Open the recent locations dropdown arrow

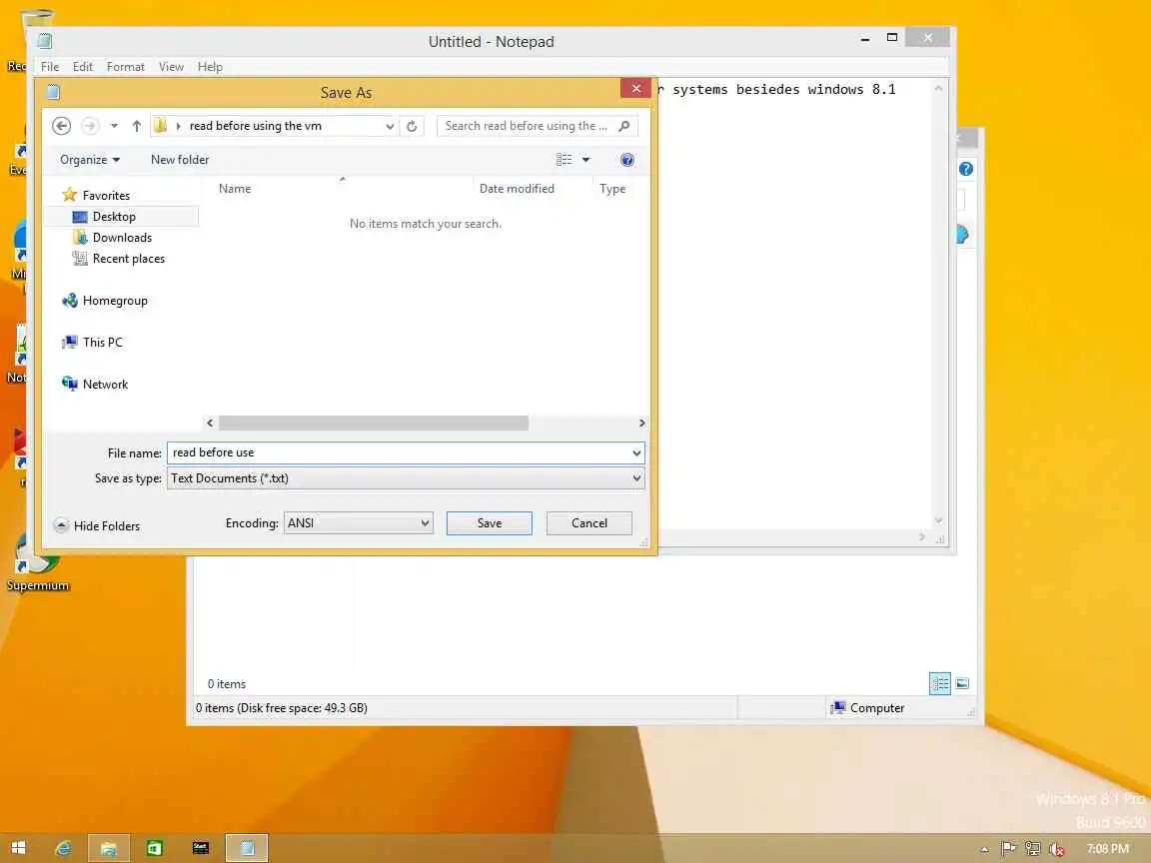tap(114, 126)
